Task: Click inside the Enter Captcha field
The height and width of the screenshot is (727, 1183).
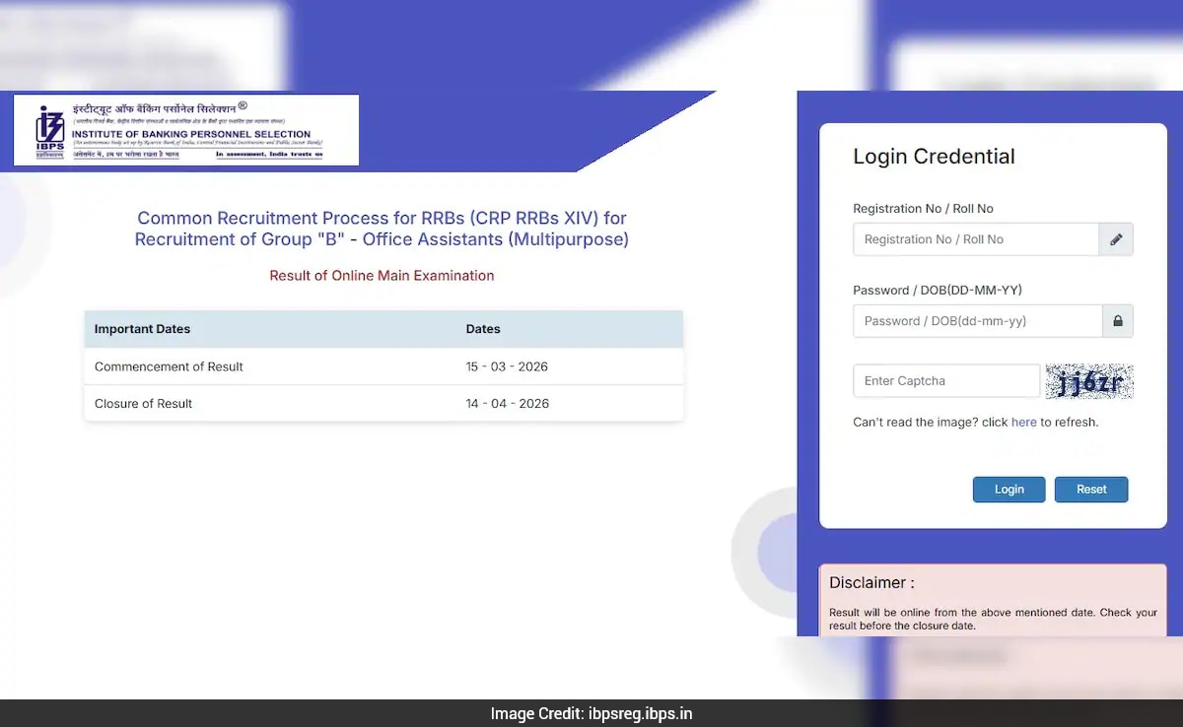Action: click(945, 381)
